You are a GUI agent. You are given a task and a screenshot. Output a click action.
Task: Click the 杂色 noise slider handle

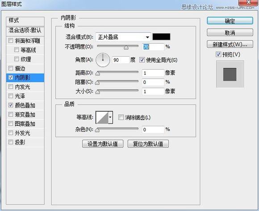coord(97,130)
